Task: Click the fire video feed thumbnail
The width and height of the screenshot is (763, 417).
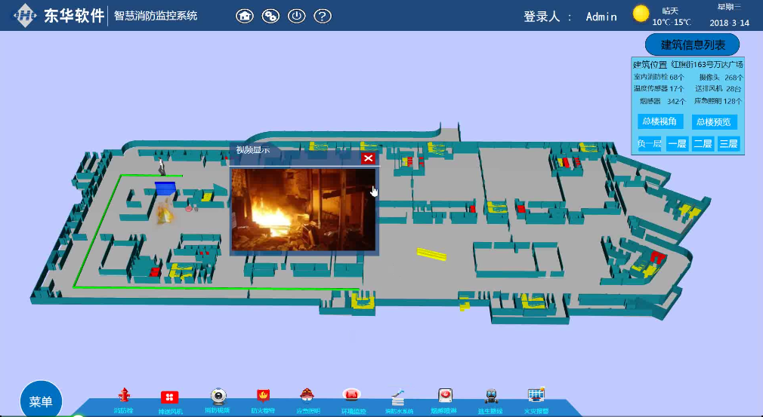Action: click(303, 209)
